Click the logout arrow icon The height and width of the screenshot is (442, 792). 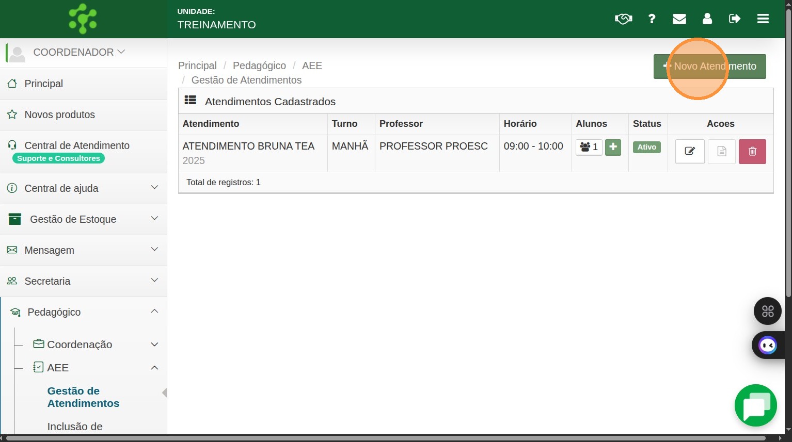[x=735, y=19]
